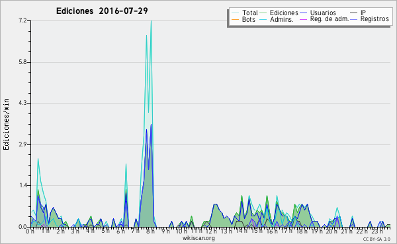Click the 5.8 y-axis value

[22, 62]
